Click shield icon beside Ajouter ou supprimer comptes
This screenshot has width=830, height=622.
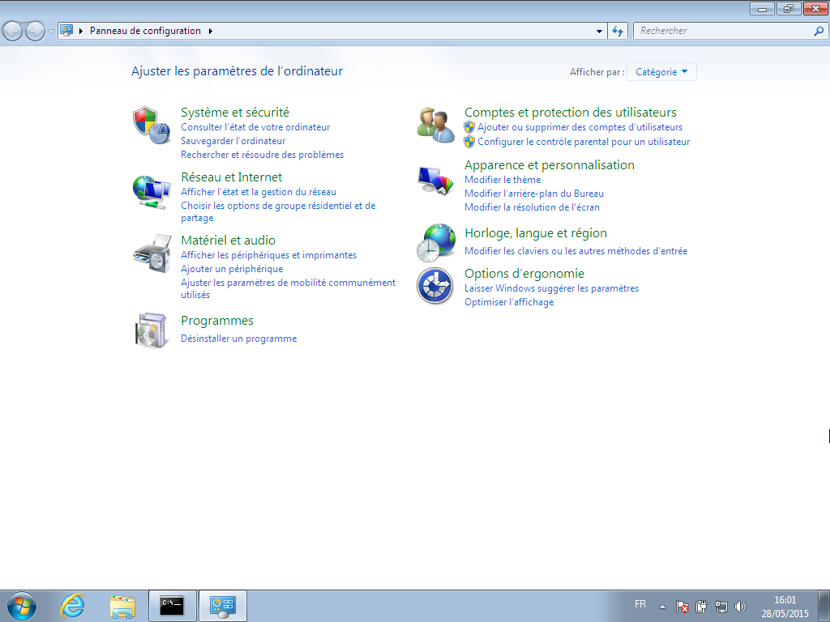(469, 127)
